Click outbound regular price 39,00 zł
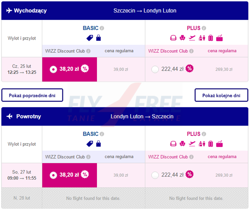Image resolution: width=250 pixels, height=210 pixels. coord(121,69)
